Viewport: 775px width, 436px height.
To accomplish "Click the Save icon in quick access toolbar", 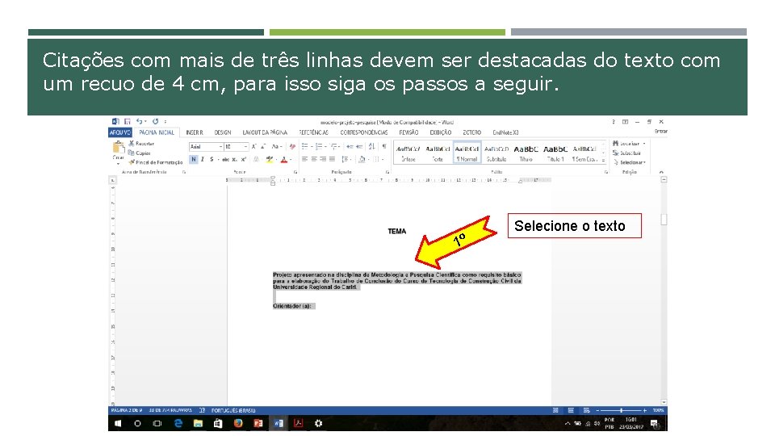I will [127, 122].
